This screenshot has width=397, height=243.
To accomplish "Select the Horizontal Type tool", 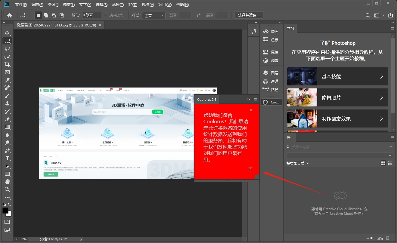I will pos(7,158).
